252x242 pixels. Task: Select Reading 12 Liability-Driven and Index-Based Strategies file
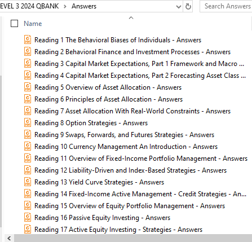coord(130,170)
